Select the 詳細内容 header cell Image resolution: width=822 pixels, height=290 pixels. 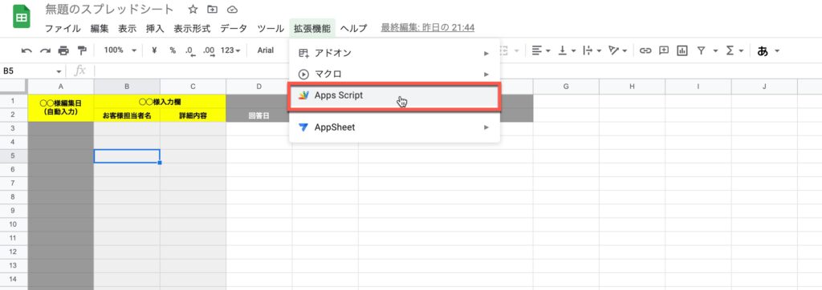tap(193, 115)
